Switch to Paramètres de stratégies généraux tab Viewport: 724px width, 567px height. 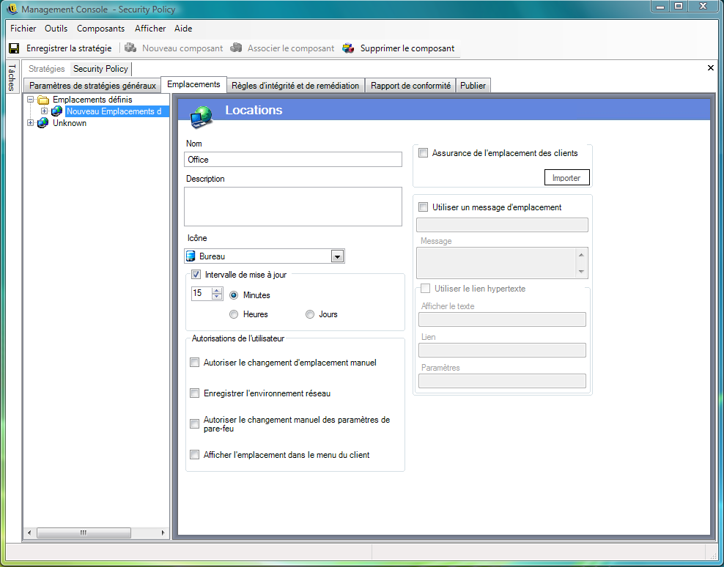click(x=92, y=86)
